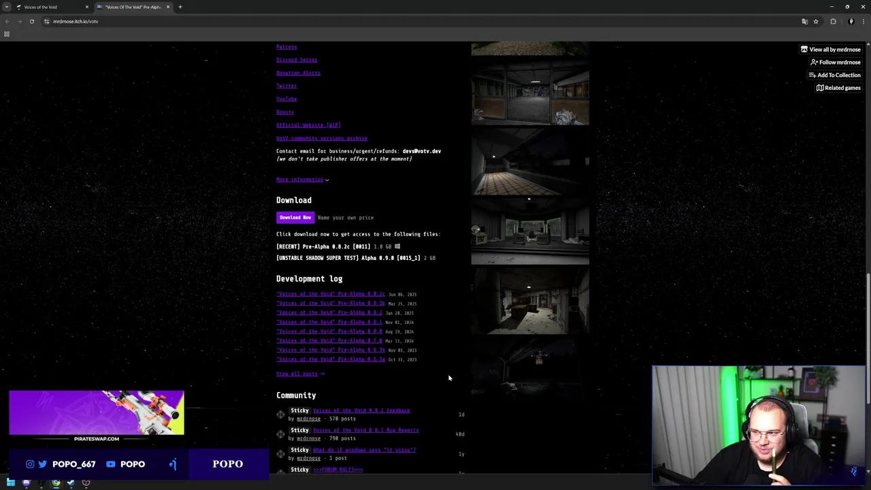
Task: Open the apps grid in bookmarks bar
Action: tap(7, 34)
